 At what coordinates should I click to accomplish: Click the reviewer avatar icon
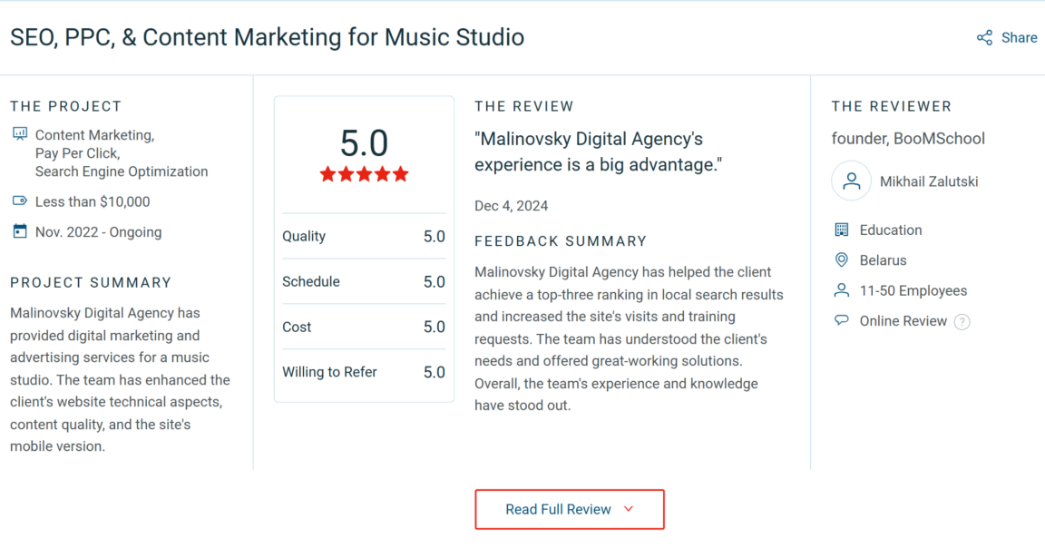[x=851, y=181]
